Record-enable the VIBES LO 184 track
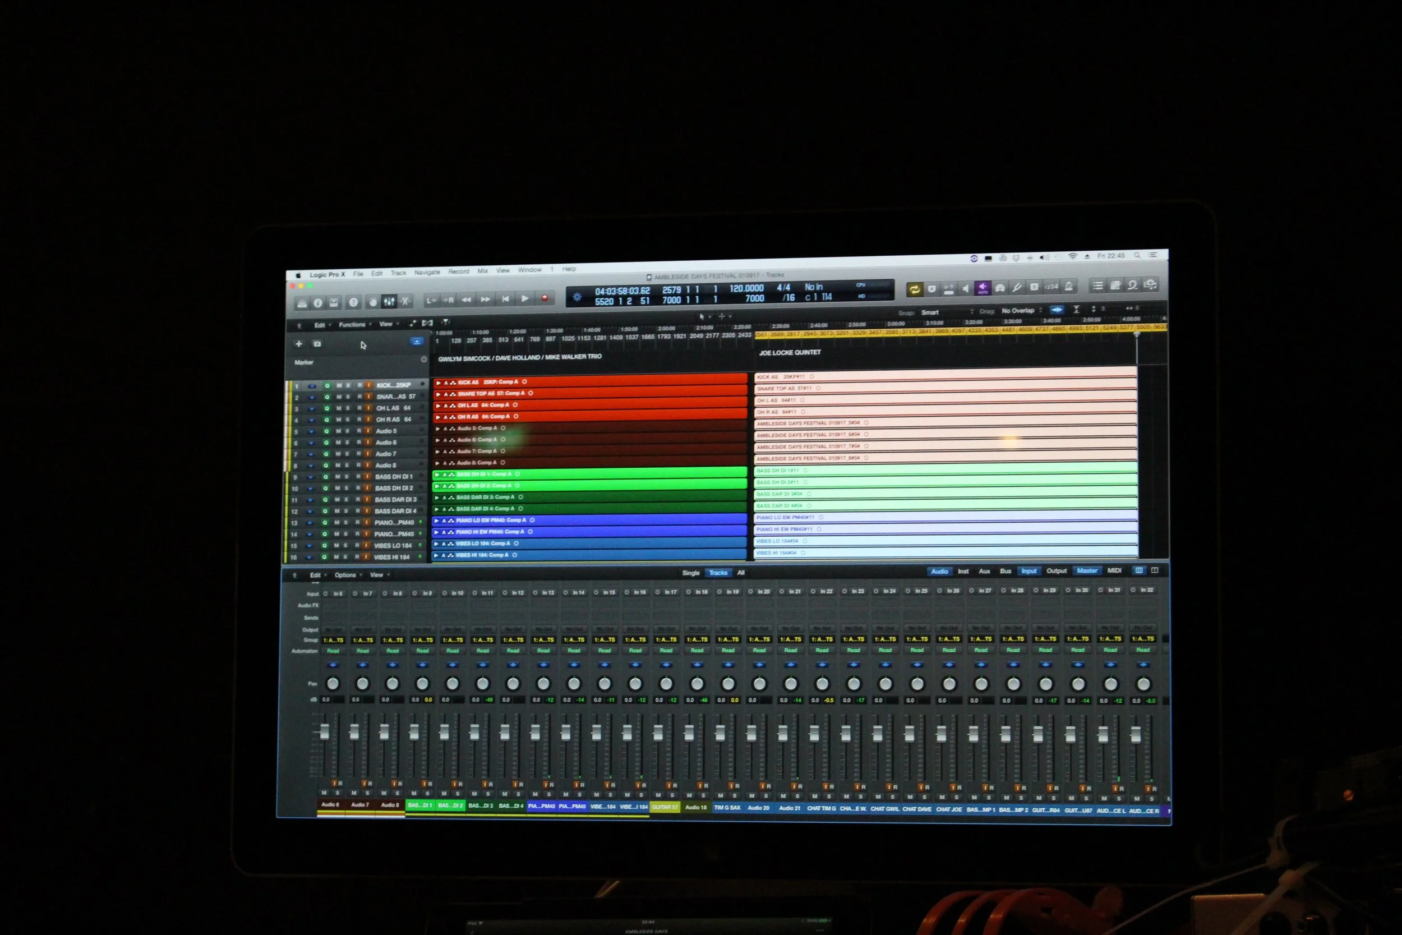Image resolution: width=1402 pixels, height=935 pixels. click(357, 546)
